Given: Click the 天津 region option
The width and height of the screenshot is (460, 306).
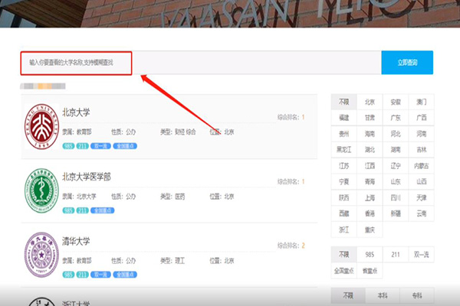Looking at the screenshot, I should point(421,198).
